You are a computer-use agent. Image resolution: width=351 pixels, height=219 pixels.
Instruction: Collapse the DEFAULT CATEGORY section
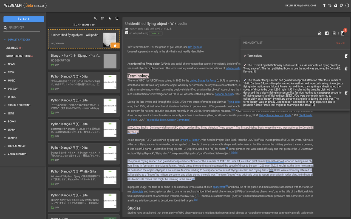tap(19, 40)
